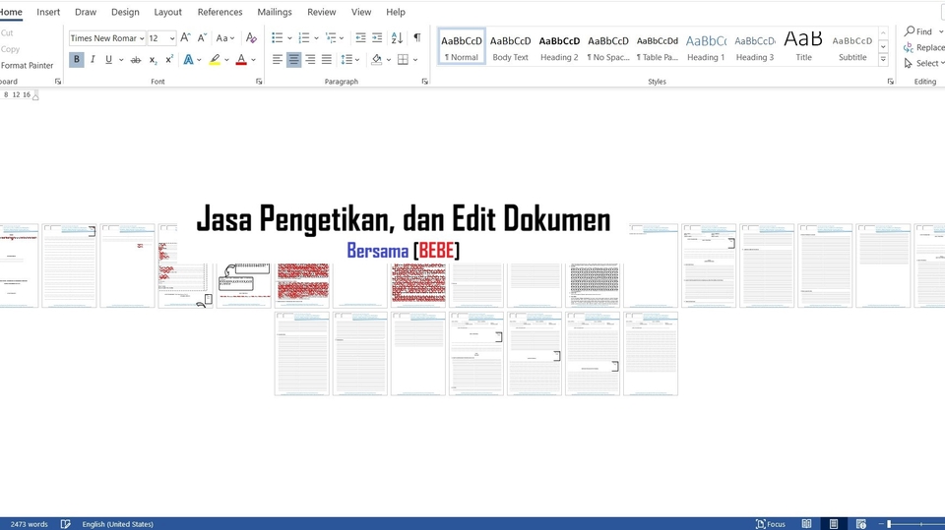Increase font size with grow icon
This screenshot has height=530, width=945.
(x=186, y=38)
